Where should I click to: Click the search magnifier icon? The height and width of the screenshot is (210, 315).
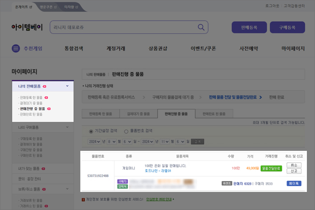pyautogui.click(x=201, y=27)
